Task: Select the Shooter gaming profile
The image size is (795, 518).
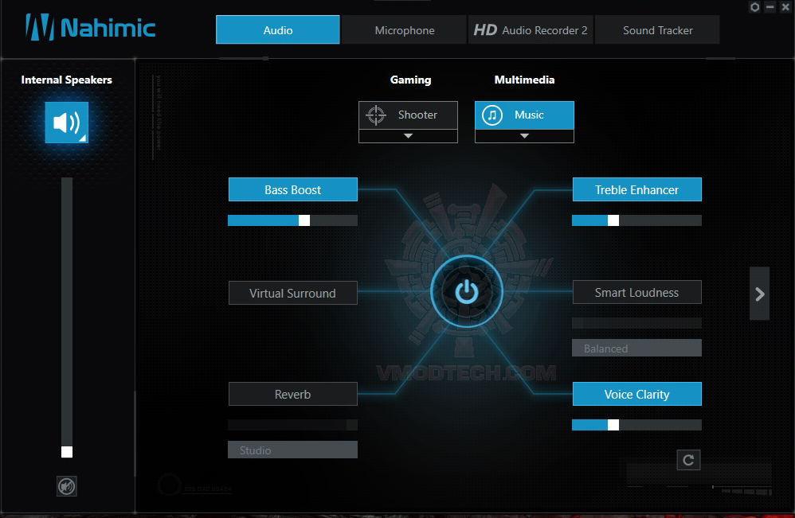Action: click(408, 115)
